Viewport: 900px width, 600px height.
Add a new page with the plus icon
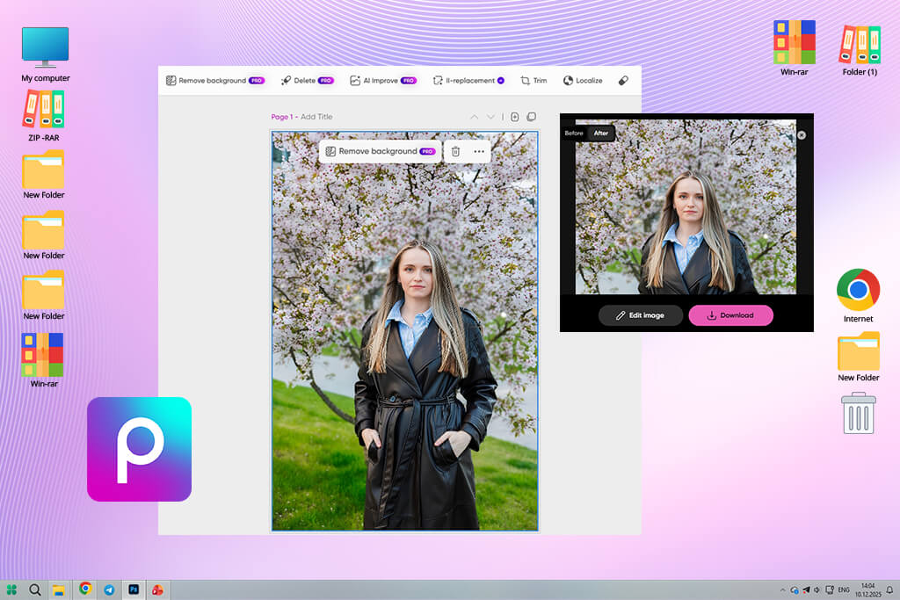(x=515, y=117)
